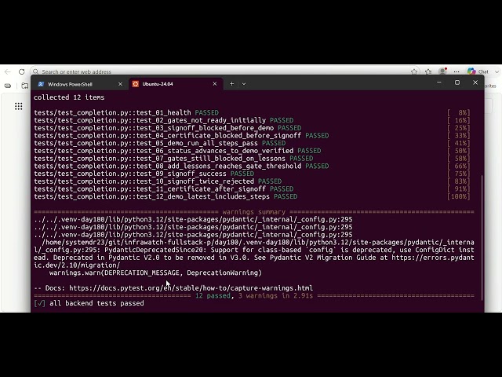This screenshot has width=502, height=377.
Task: Click the Ubuntu logo icon in tab
Action: tap(136, 84)
